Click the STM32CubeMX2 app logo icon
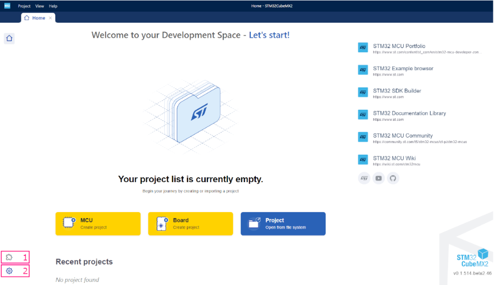 [7, 6]
